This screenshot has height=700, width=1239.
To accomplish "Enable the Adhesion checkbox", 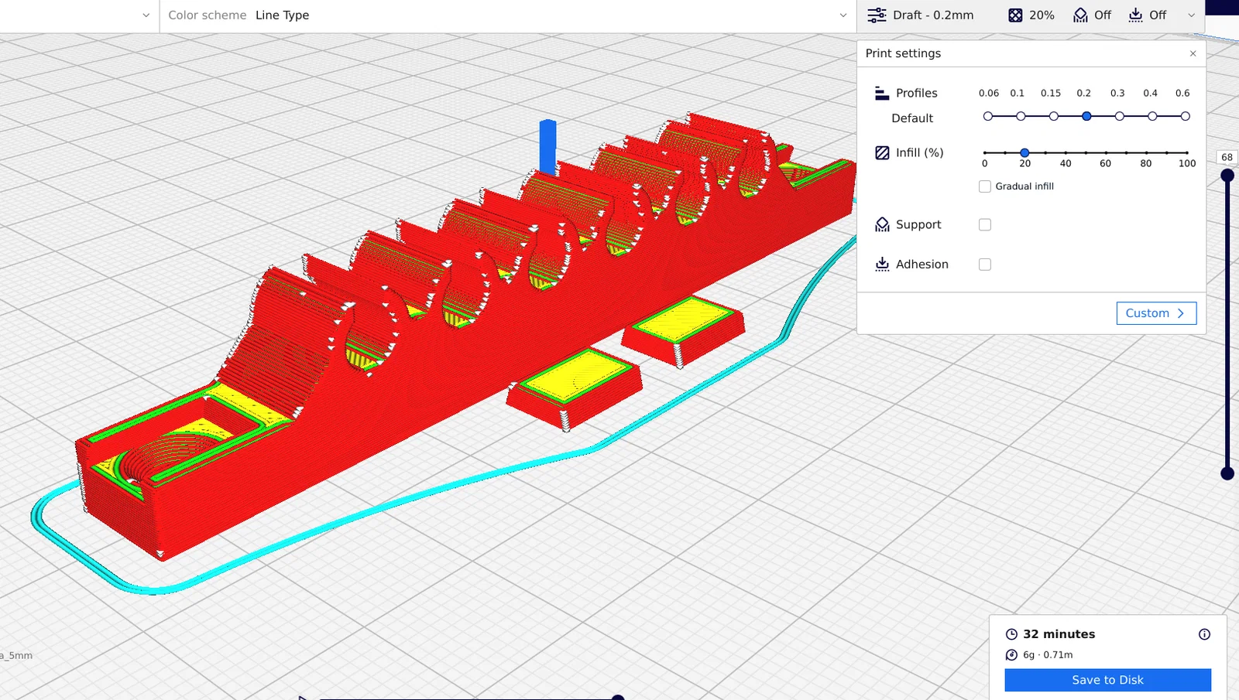I will (985, 264).
